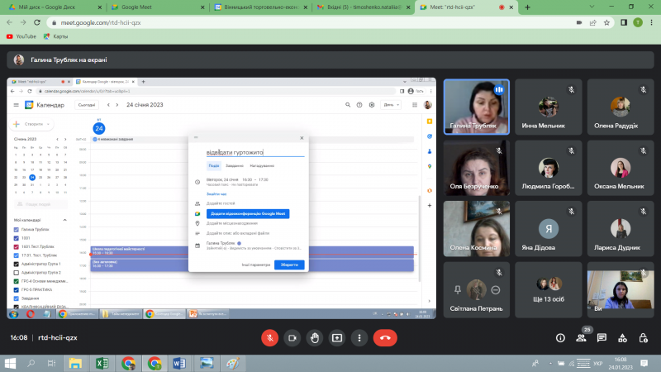The height and width of the screenshot is (372, 661).
Task: Toggle 'ГРС-5 ПРАКТИКА' calendar checkbox
Action: [17, 290]
